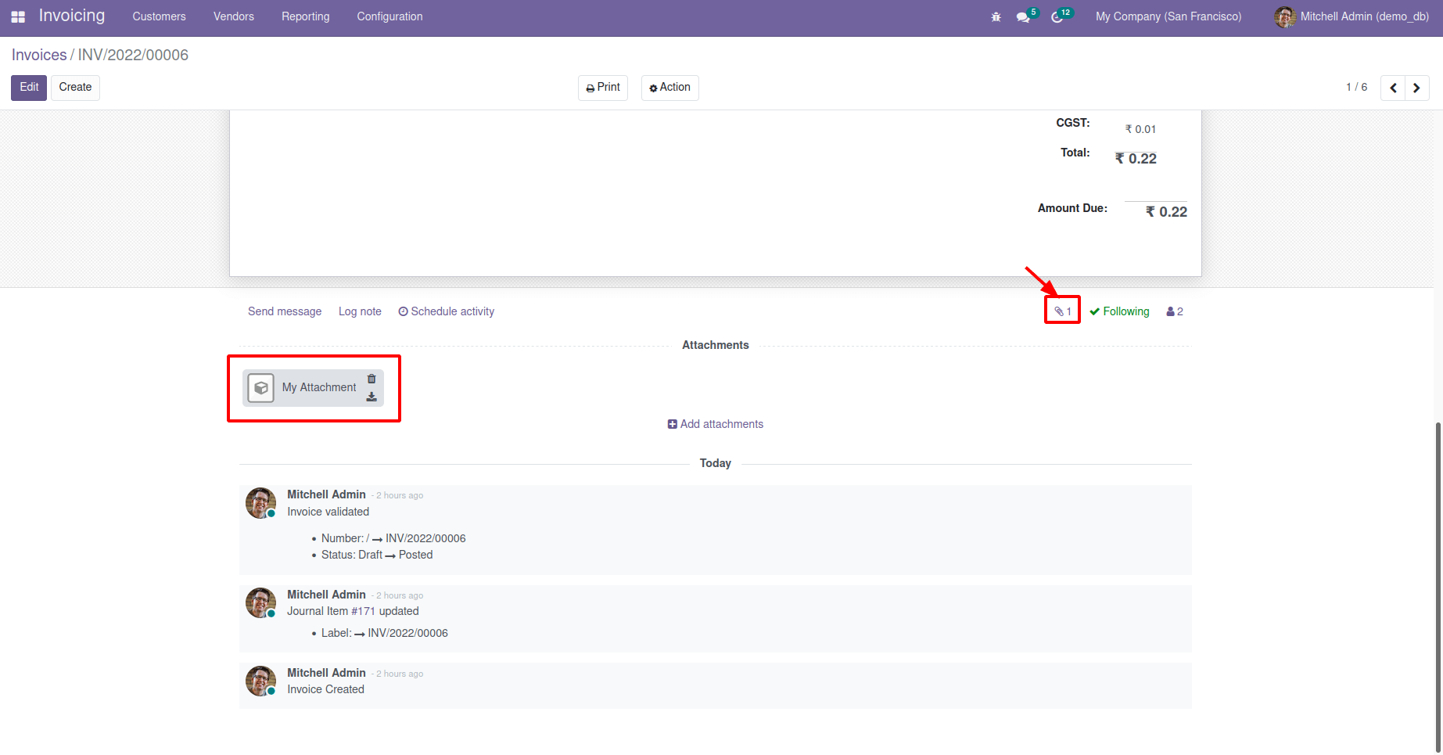Click the box icon on My Attachment card
The width and height of the screenshot is (1443, 755).
click(x=260, y=387)
